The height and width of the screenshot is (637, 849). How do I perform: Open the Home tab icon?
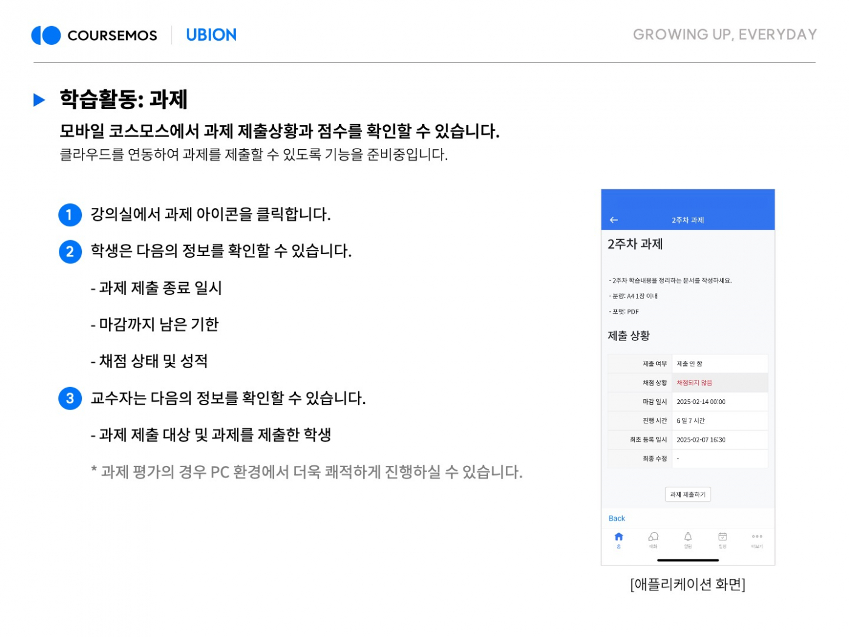click(619, 538)
